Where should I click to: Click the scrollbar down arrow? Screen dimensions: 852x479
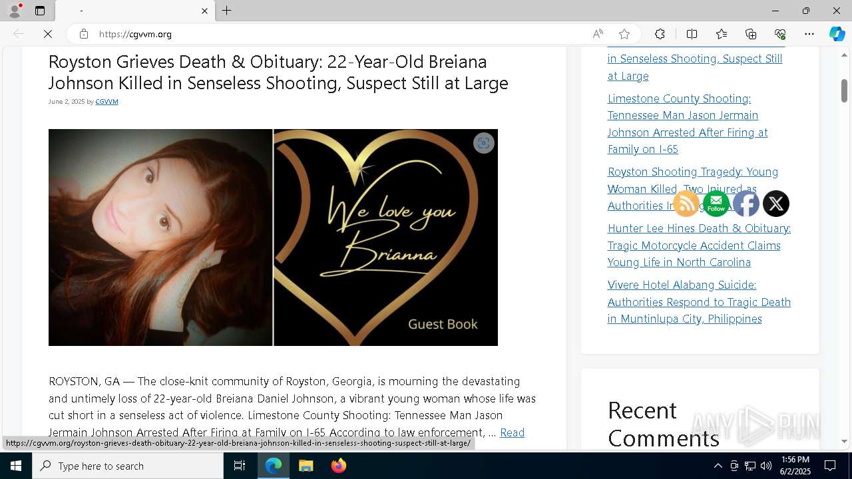[844, 441]
